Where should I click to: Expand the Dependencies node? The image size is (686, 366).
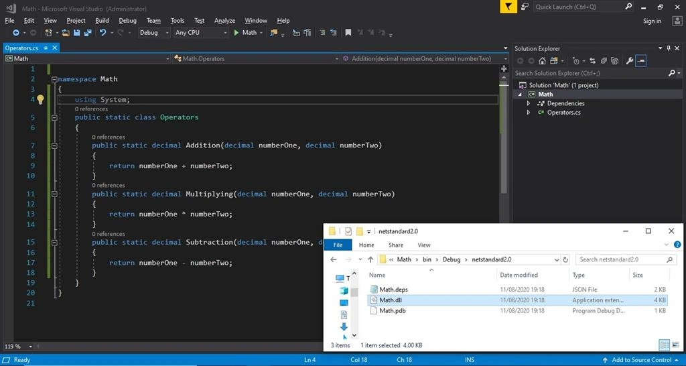coord(529,103)
